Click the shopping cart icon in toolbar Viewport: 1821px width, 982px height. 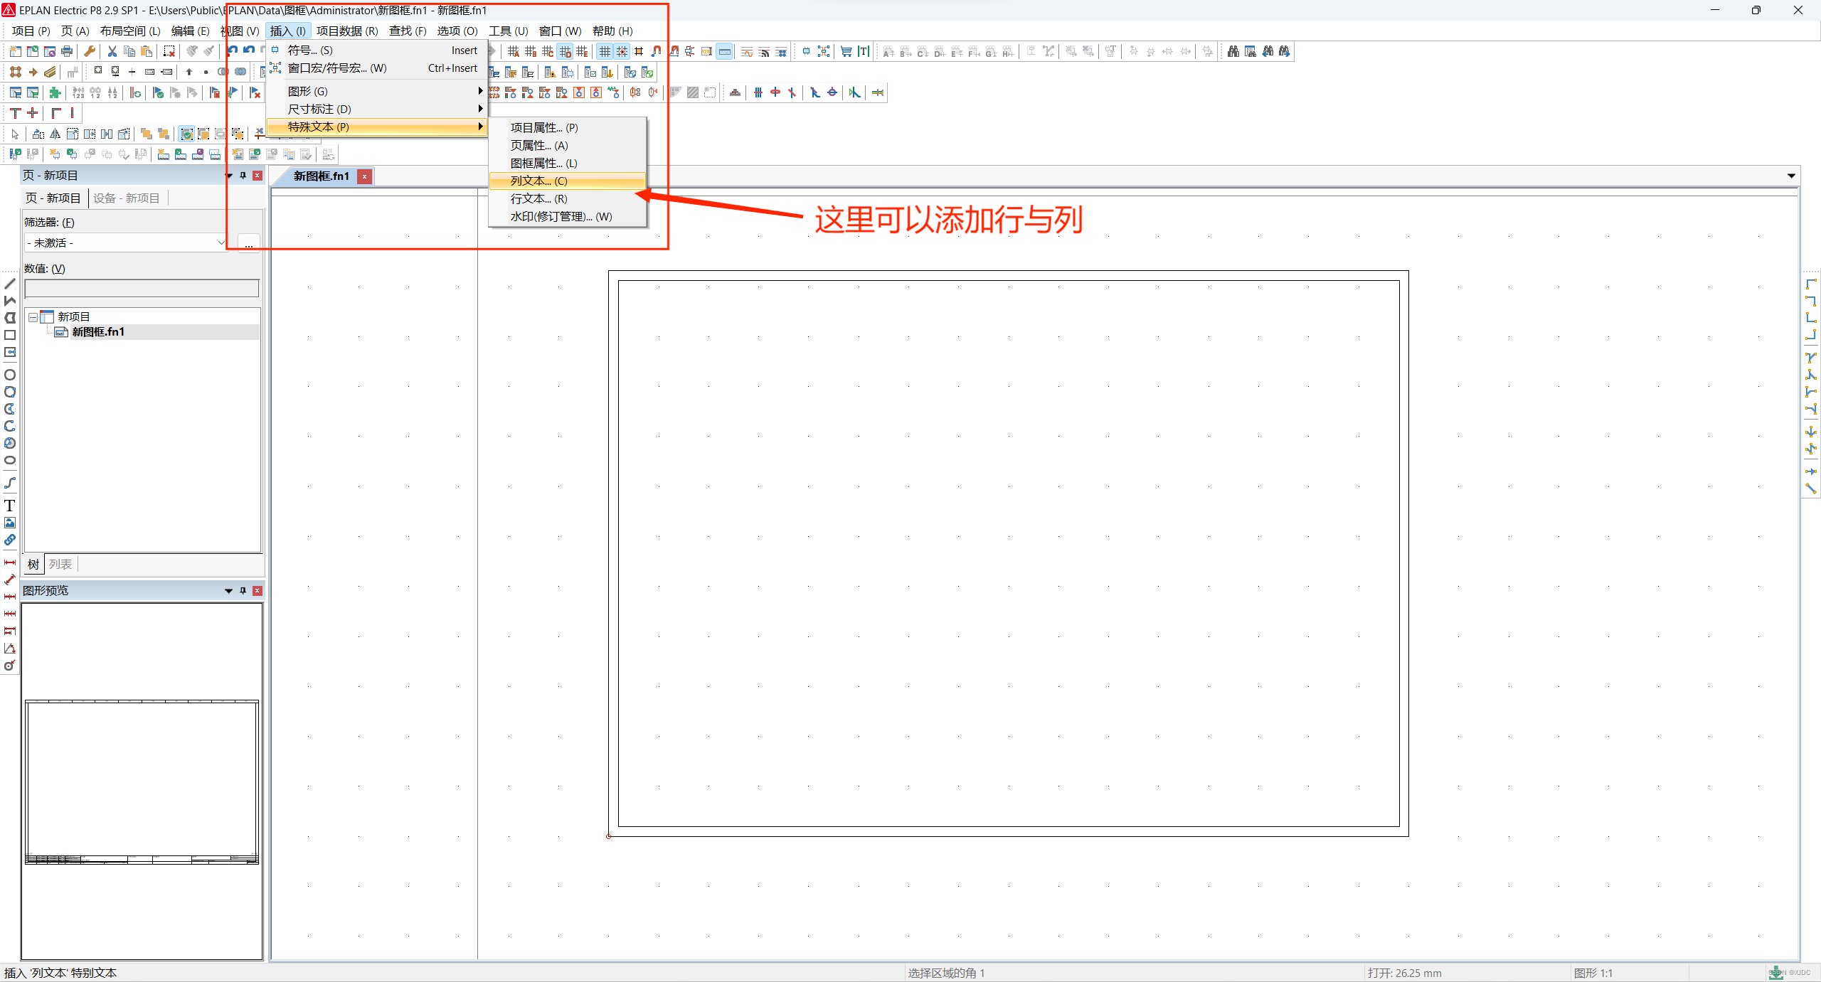click(846, 51)
